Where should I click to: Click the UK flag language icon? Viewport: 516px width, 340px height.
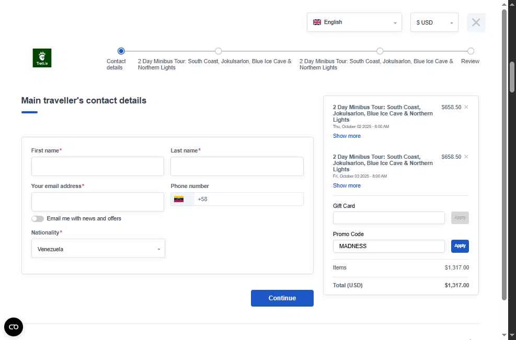317,22
